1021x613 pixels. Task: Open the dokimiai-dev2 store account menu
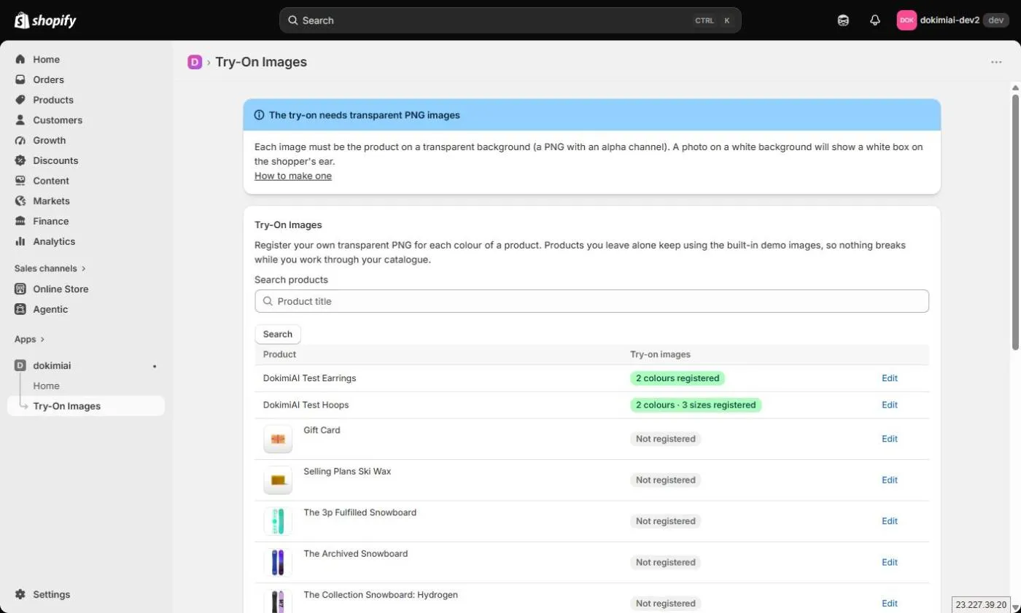coord(952,20)
